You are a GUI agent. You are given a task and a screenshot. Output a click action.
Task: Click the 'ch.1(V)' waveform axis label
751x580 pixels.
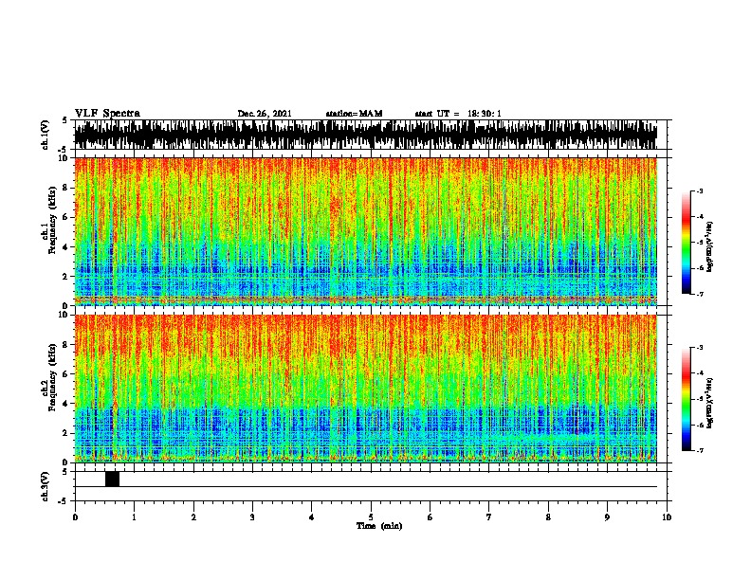coord(46,135)
